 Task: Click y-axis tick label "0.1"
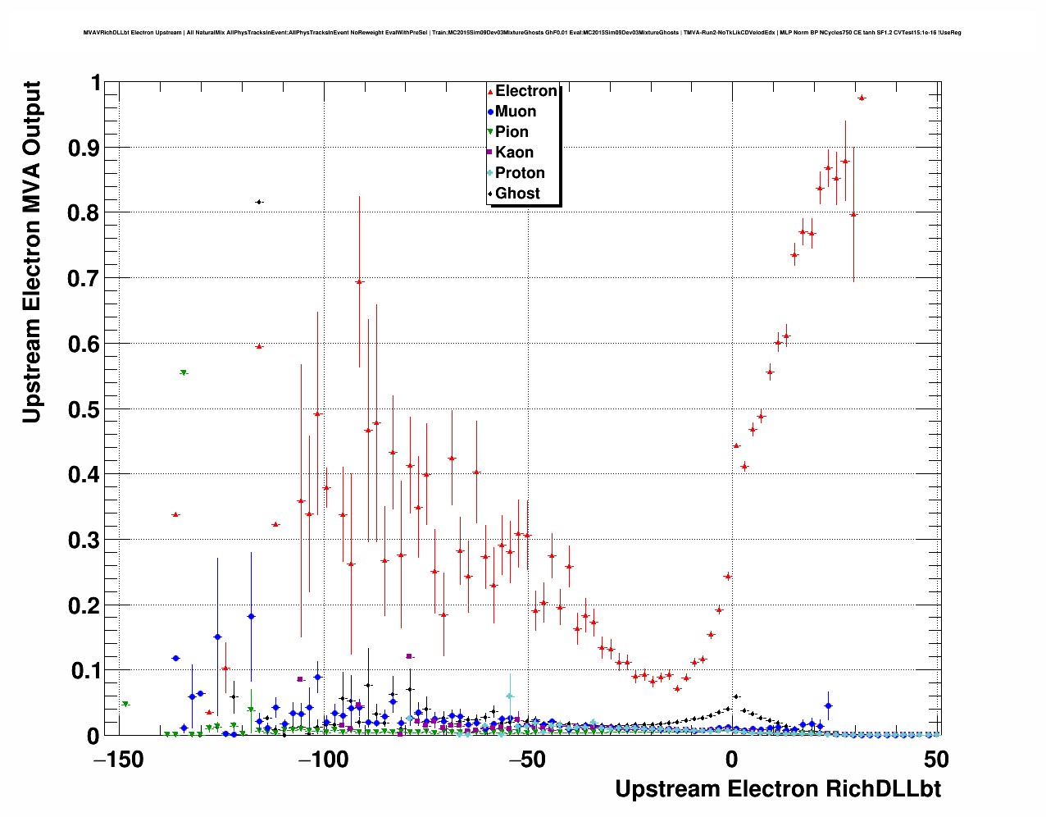pyautogui.click(x=86, y=671)
